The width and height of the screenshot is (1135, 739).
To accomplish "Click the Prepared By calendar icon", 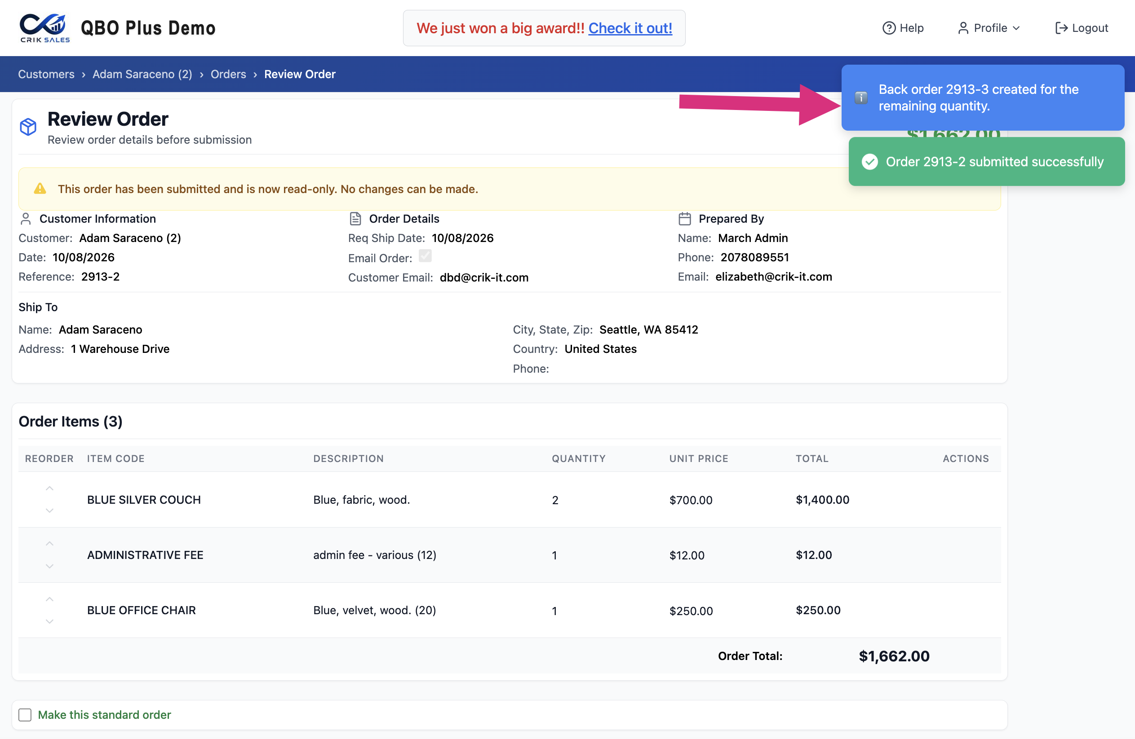I will click(x=684, y=219).
